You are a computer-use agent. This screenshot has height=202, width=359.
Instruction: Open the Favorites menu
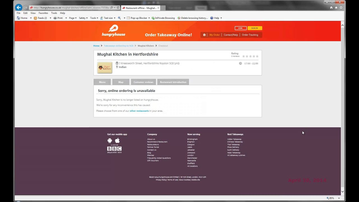(x=43, y=13)
